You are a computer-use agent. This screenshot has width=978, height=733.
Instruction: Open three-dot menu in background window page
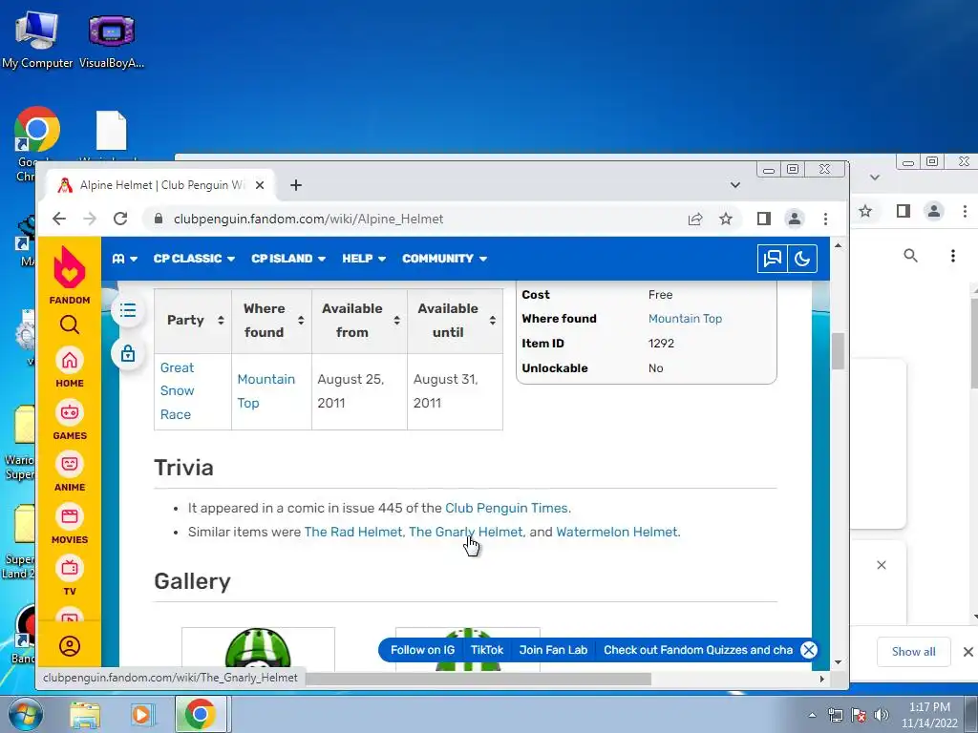pos(952,256)
